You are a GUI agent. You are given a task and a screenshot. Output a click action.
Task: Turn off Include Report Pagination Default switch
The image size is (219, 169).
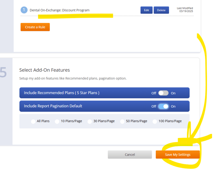click(x=163, y=106)
